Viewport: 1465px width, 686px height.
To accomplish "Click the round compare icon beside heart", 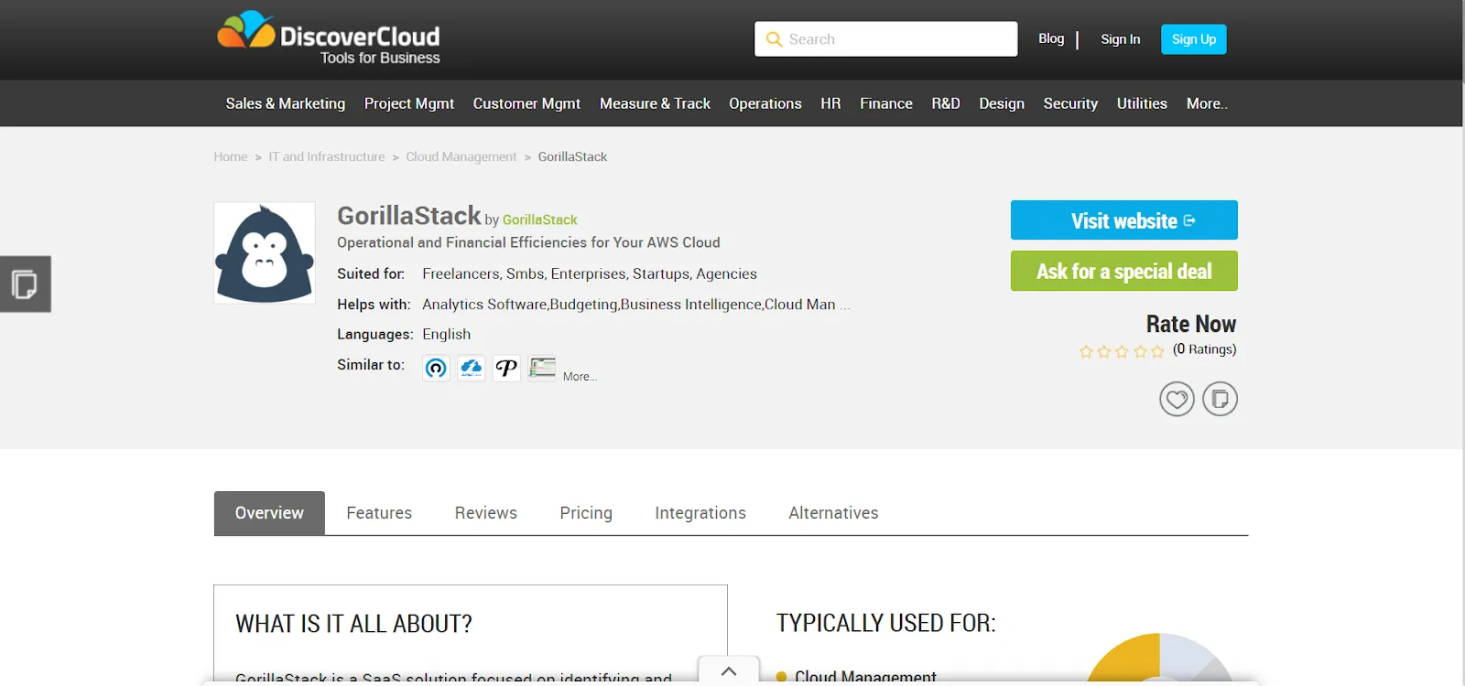I will pyautogui.click(x=1220, y=399).
